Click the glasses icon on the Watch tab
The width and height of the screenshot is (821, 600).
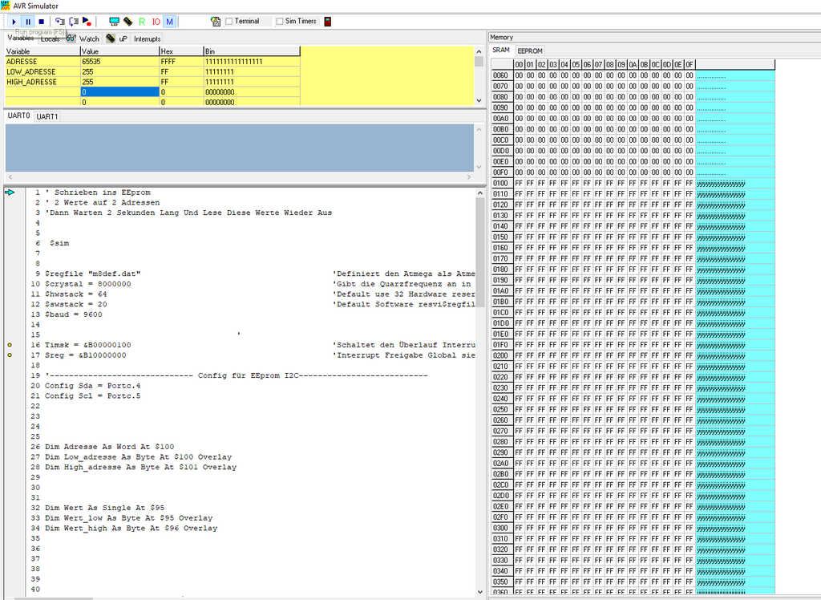pos(71,39)
